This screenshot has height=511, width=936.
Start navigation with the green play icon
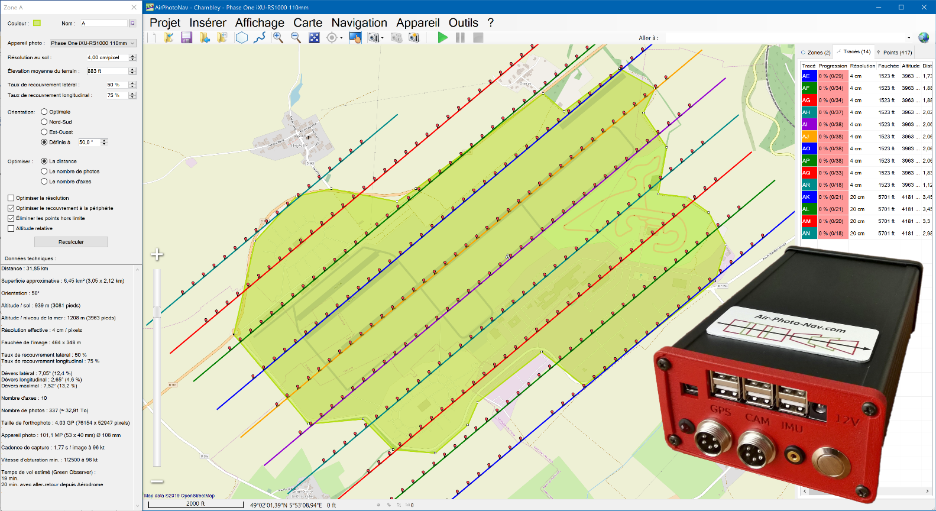tap(443, 38)
